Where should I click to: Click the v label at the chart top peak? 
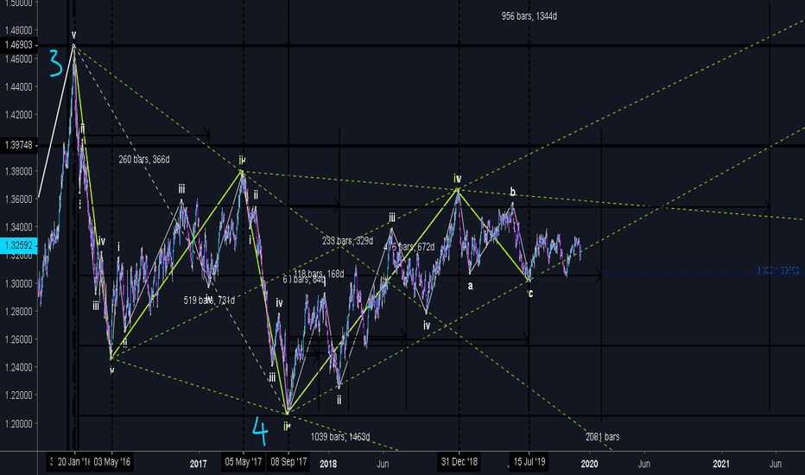(x=73, y=35)
